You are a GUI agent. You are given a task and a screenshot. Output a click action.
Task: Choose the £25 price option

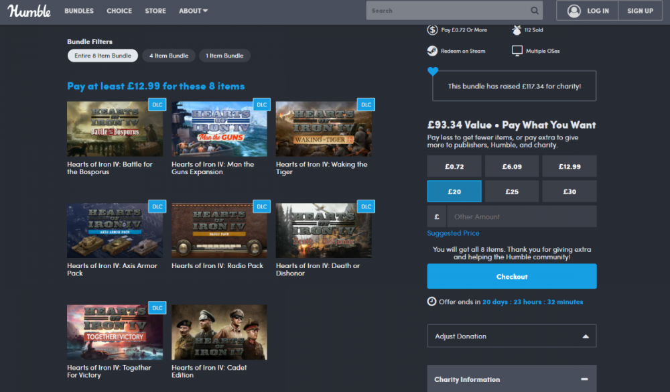(x=512, y=191)
